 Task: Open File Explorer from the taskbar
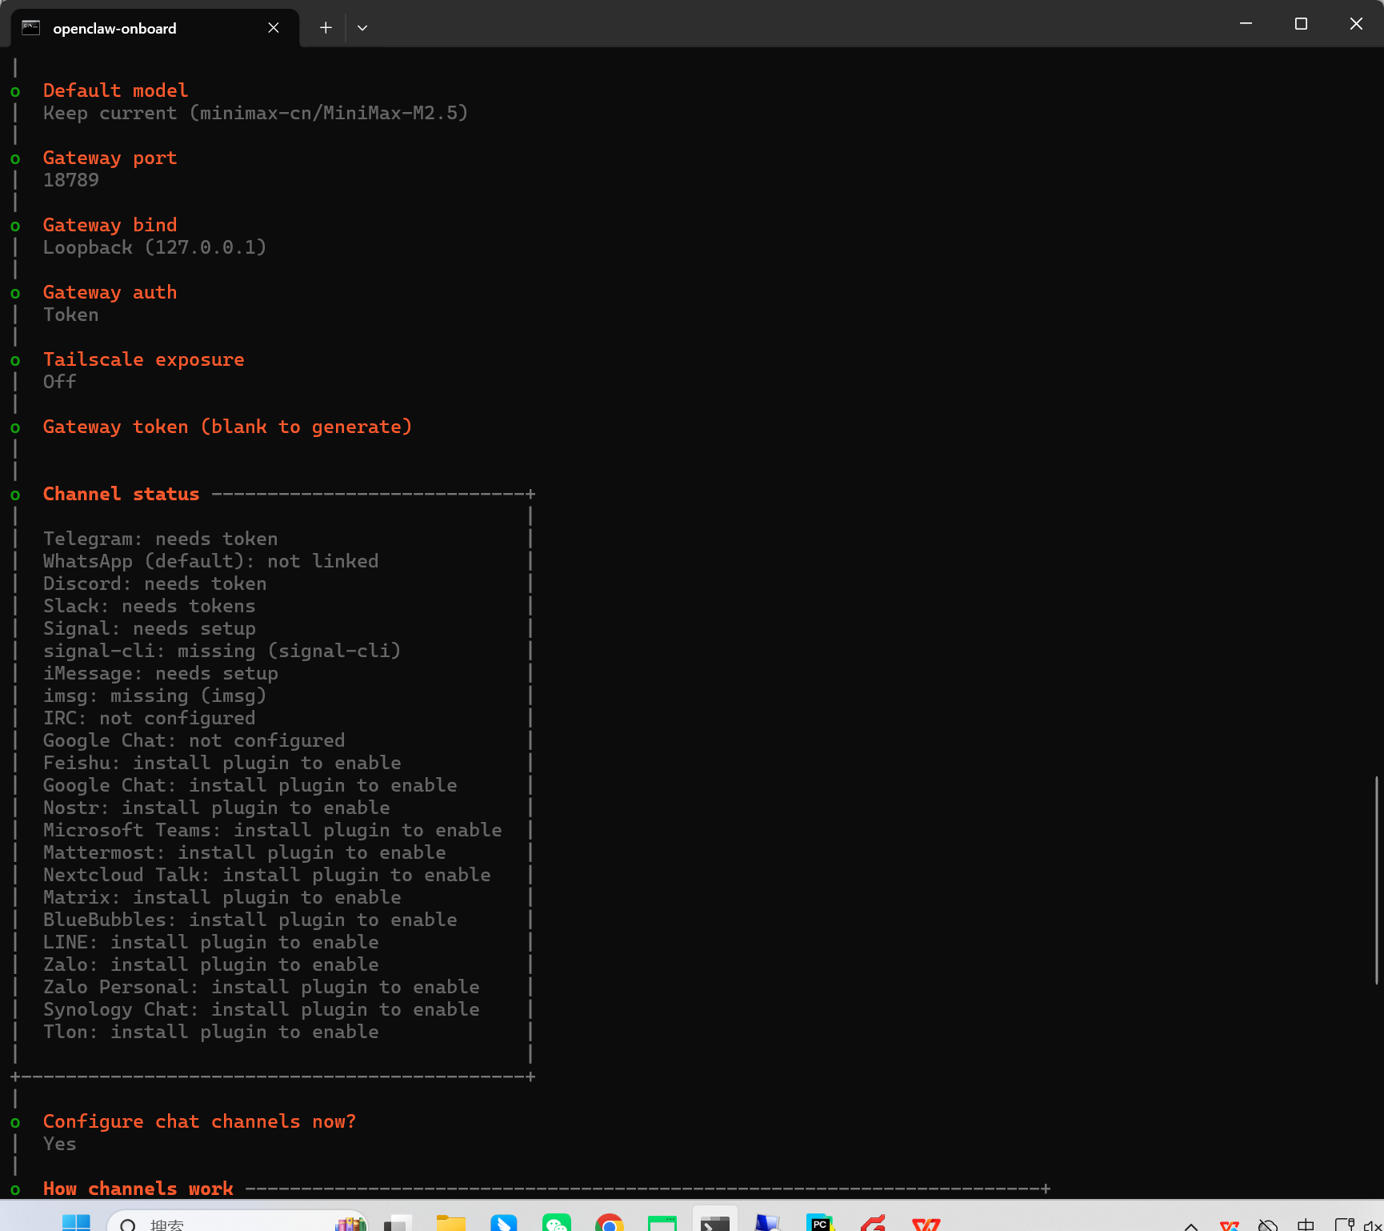tap(450, 1221)
